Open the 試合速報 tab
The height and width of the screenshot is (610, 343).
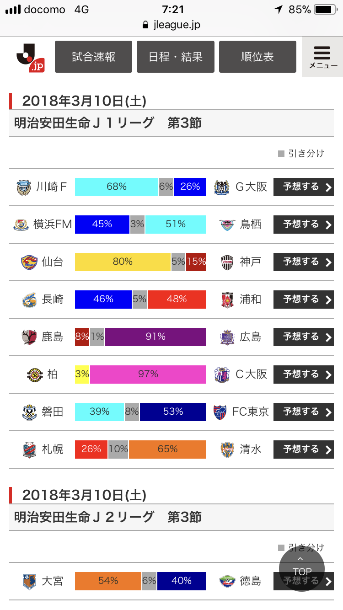click(93, 57)
